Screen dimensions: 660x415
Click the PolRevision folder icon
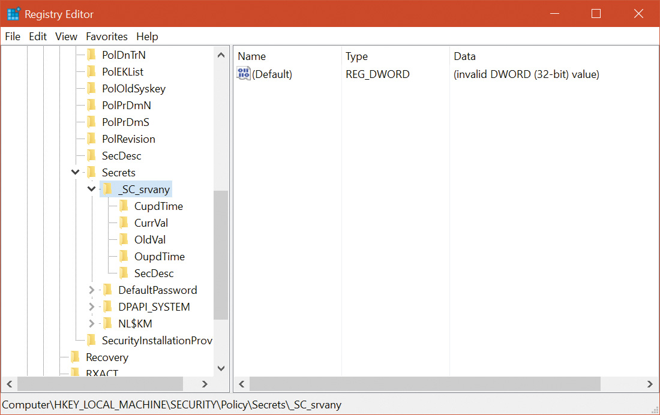(91, 139)
